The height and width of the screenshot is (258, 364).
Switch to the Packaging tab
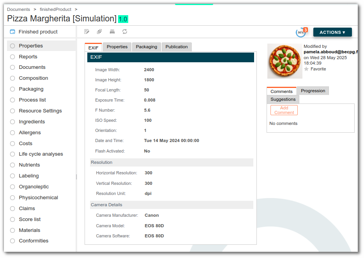[147, 47]
